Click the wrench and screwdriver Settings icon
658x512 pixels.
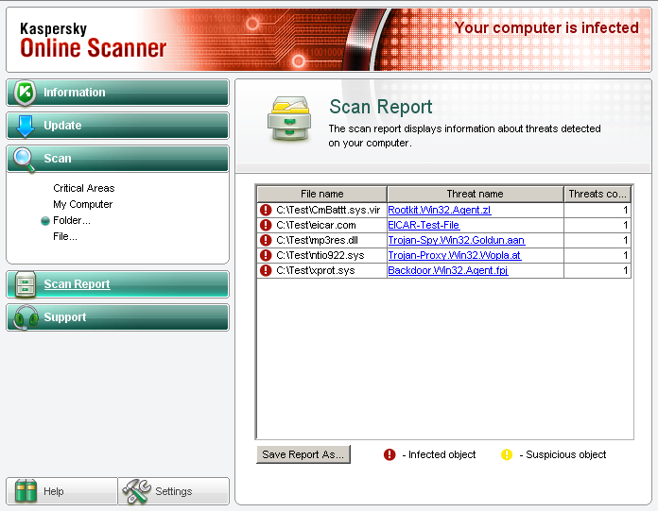[137, 491]
